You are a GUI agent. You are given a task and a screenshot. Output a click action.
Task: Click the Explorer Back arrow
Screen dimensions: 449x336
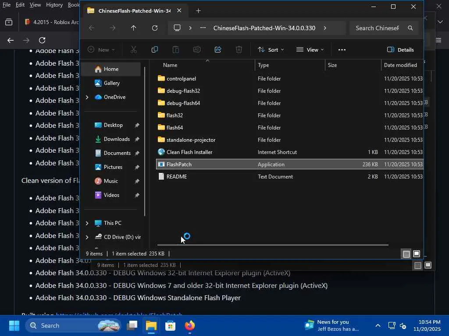coord(91,28)
